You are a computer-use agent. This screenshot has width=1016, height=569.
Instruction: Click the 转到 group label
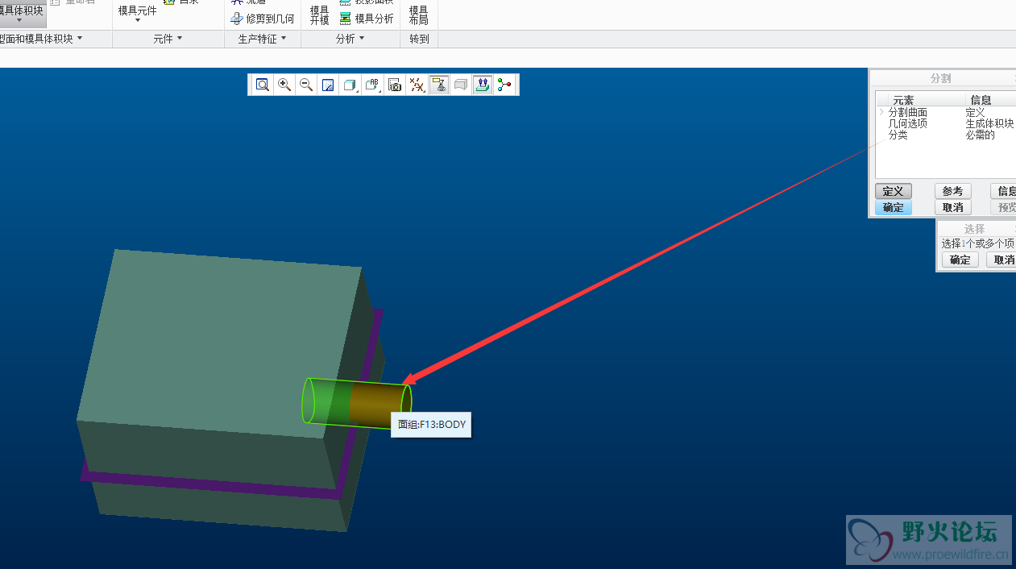[x=419, y=39]
